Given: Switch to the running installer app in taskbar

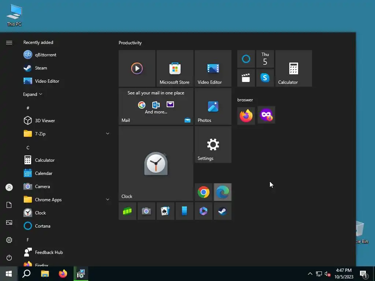Looking at the screenshot, I should [x=81, y=274].
